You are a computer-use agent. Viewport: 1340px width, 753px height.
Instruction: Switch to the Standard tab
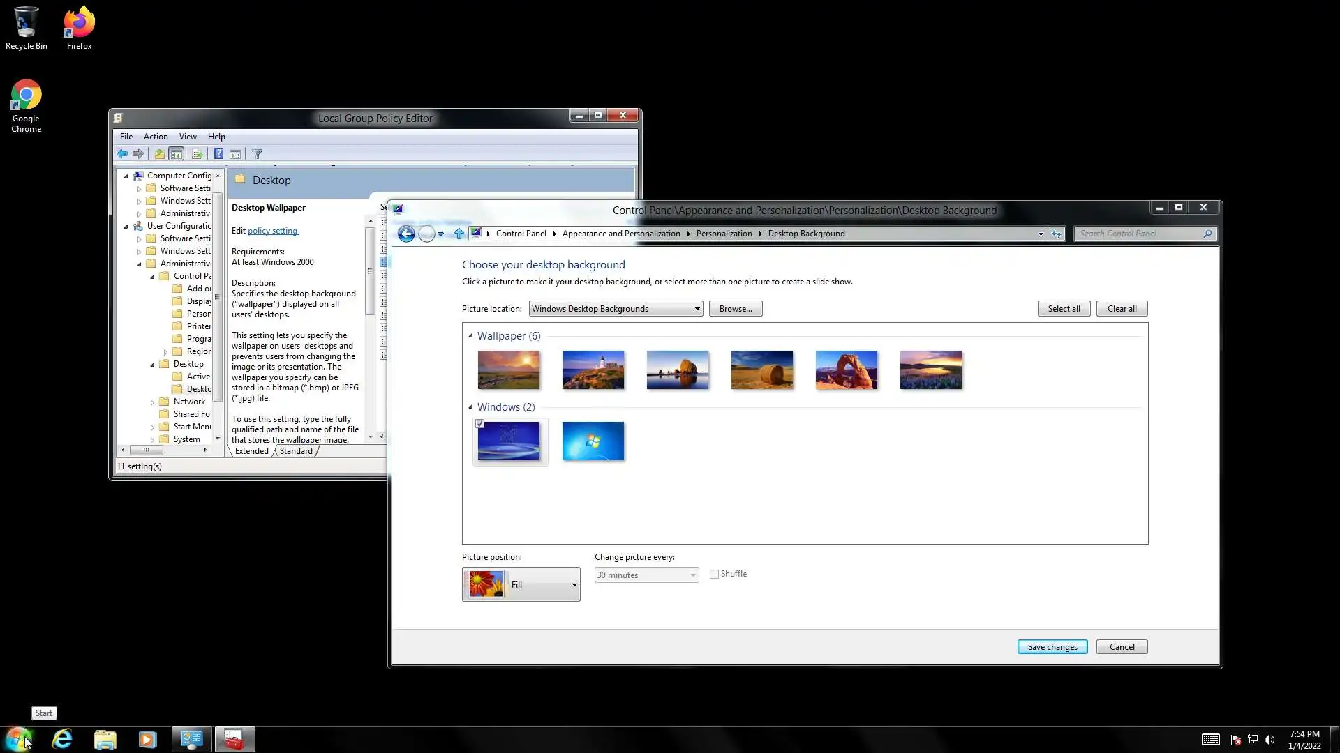pyautogui.click(x=296, y=451)
